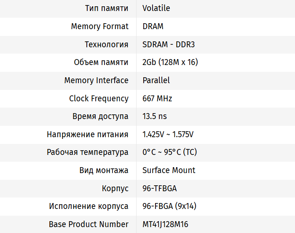Select the "2Gb (128M x 16)" value

[170, 62]
